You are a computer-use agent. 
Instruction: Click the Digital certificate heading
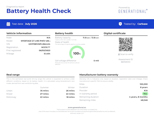(115, 33)
